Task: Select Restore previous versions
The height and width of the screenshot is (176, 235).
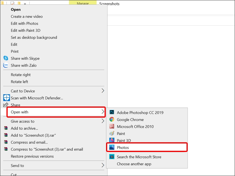Action: (32, 156)
